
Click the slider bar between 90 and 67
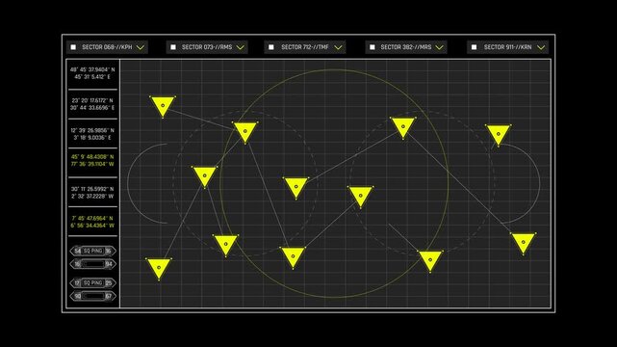point(92,296)
